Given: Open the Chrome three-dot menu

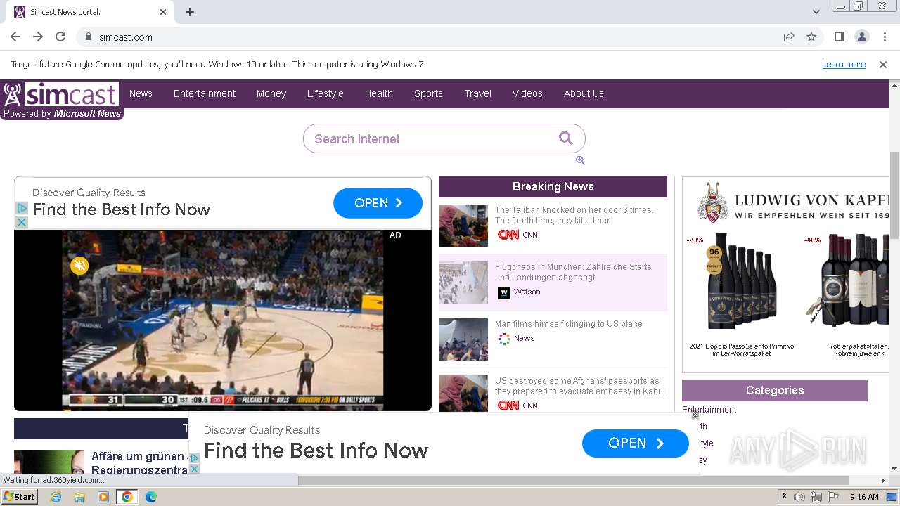Looking at the screenshot, I should click(884, 37).
